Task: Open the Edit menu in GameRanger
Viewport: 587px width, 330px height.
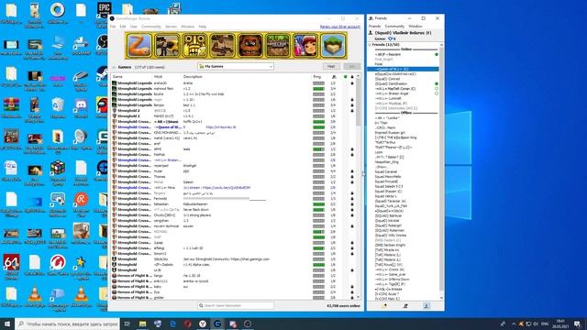Action: pyautogui.click(x=123, y=27)
